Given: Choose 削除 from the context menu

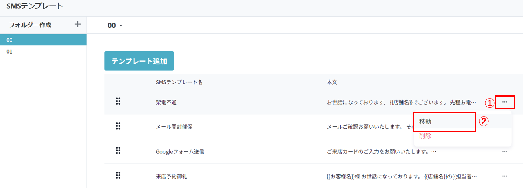Looking at the screenshot, I should click(463, 136).
